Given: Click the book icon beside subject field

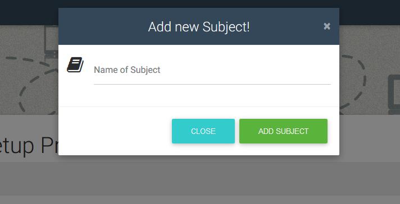Looking at the screenshot, I should tap(75, 64).
